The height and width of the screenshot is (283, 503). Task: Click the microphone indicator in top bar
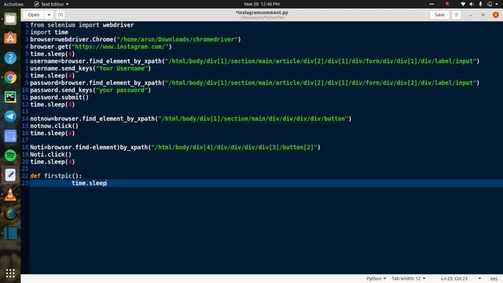tap(480, 4)
